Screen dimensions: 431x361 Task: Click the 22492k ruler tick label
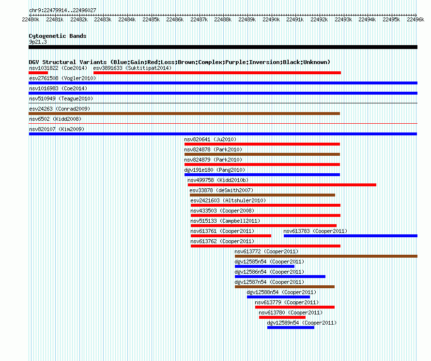click(319, 19)
